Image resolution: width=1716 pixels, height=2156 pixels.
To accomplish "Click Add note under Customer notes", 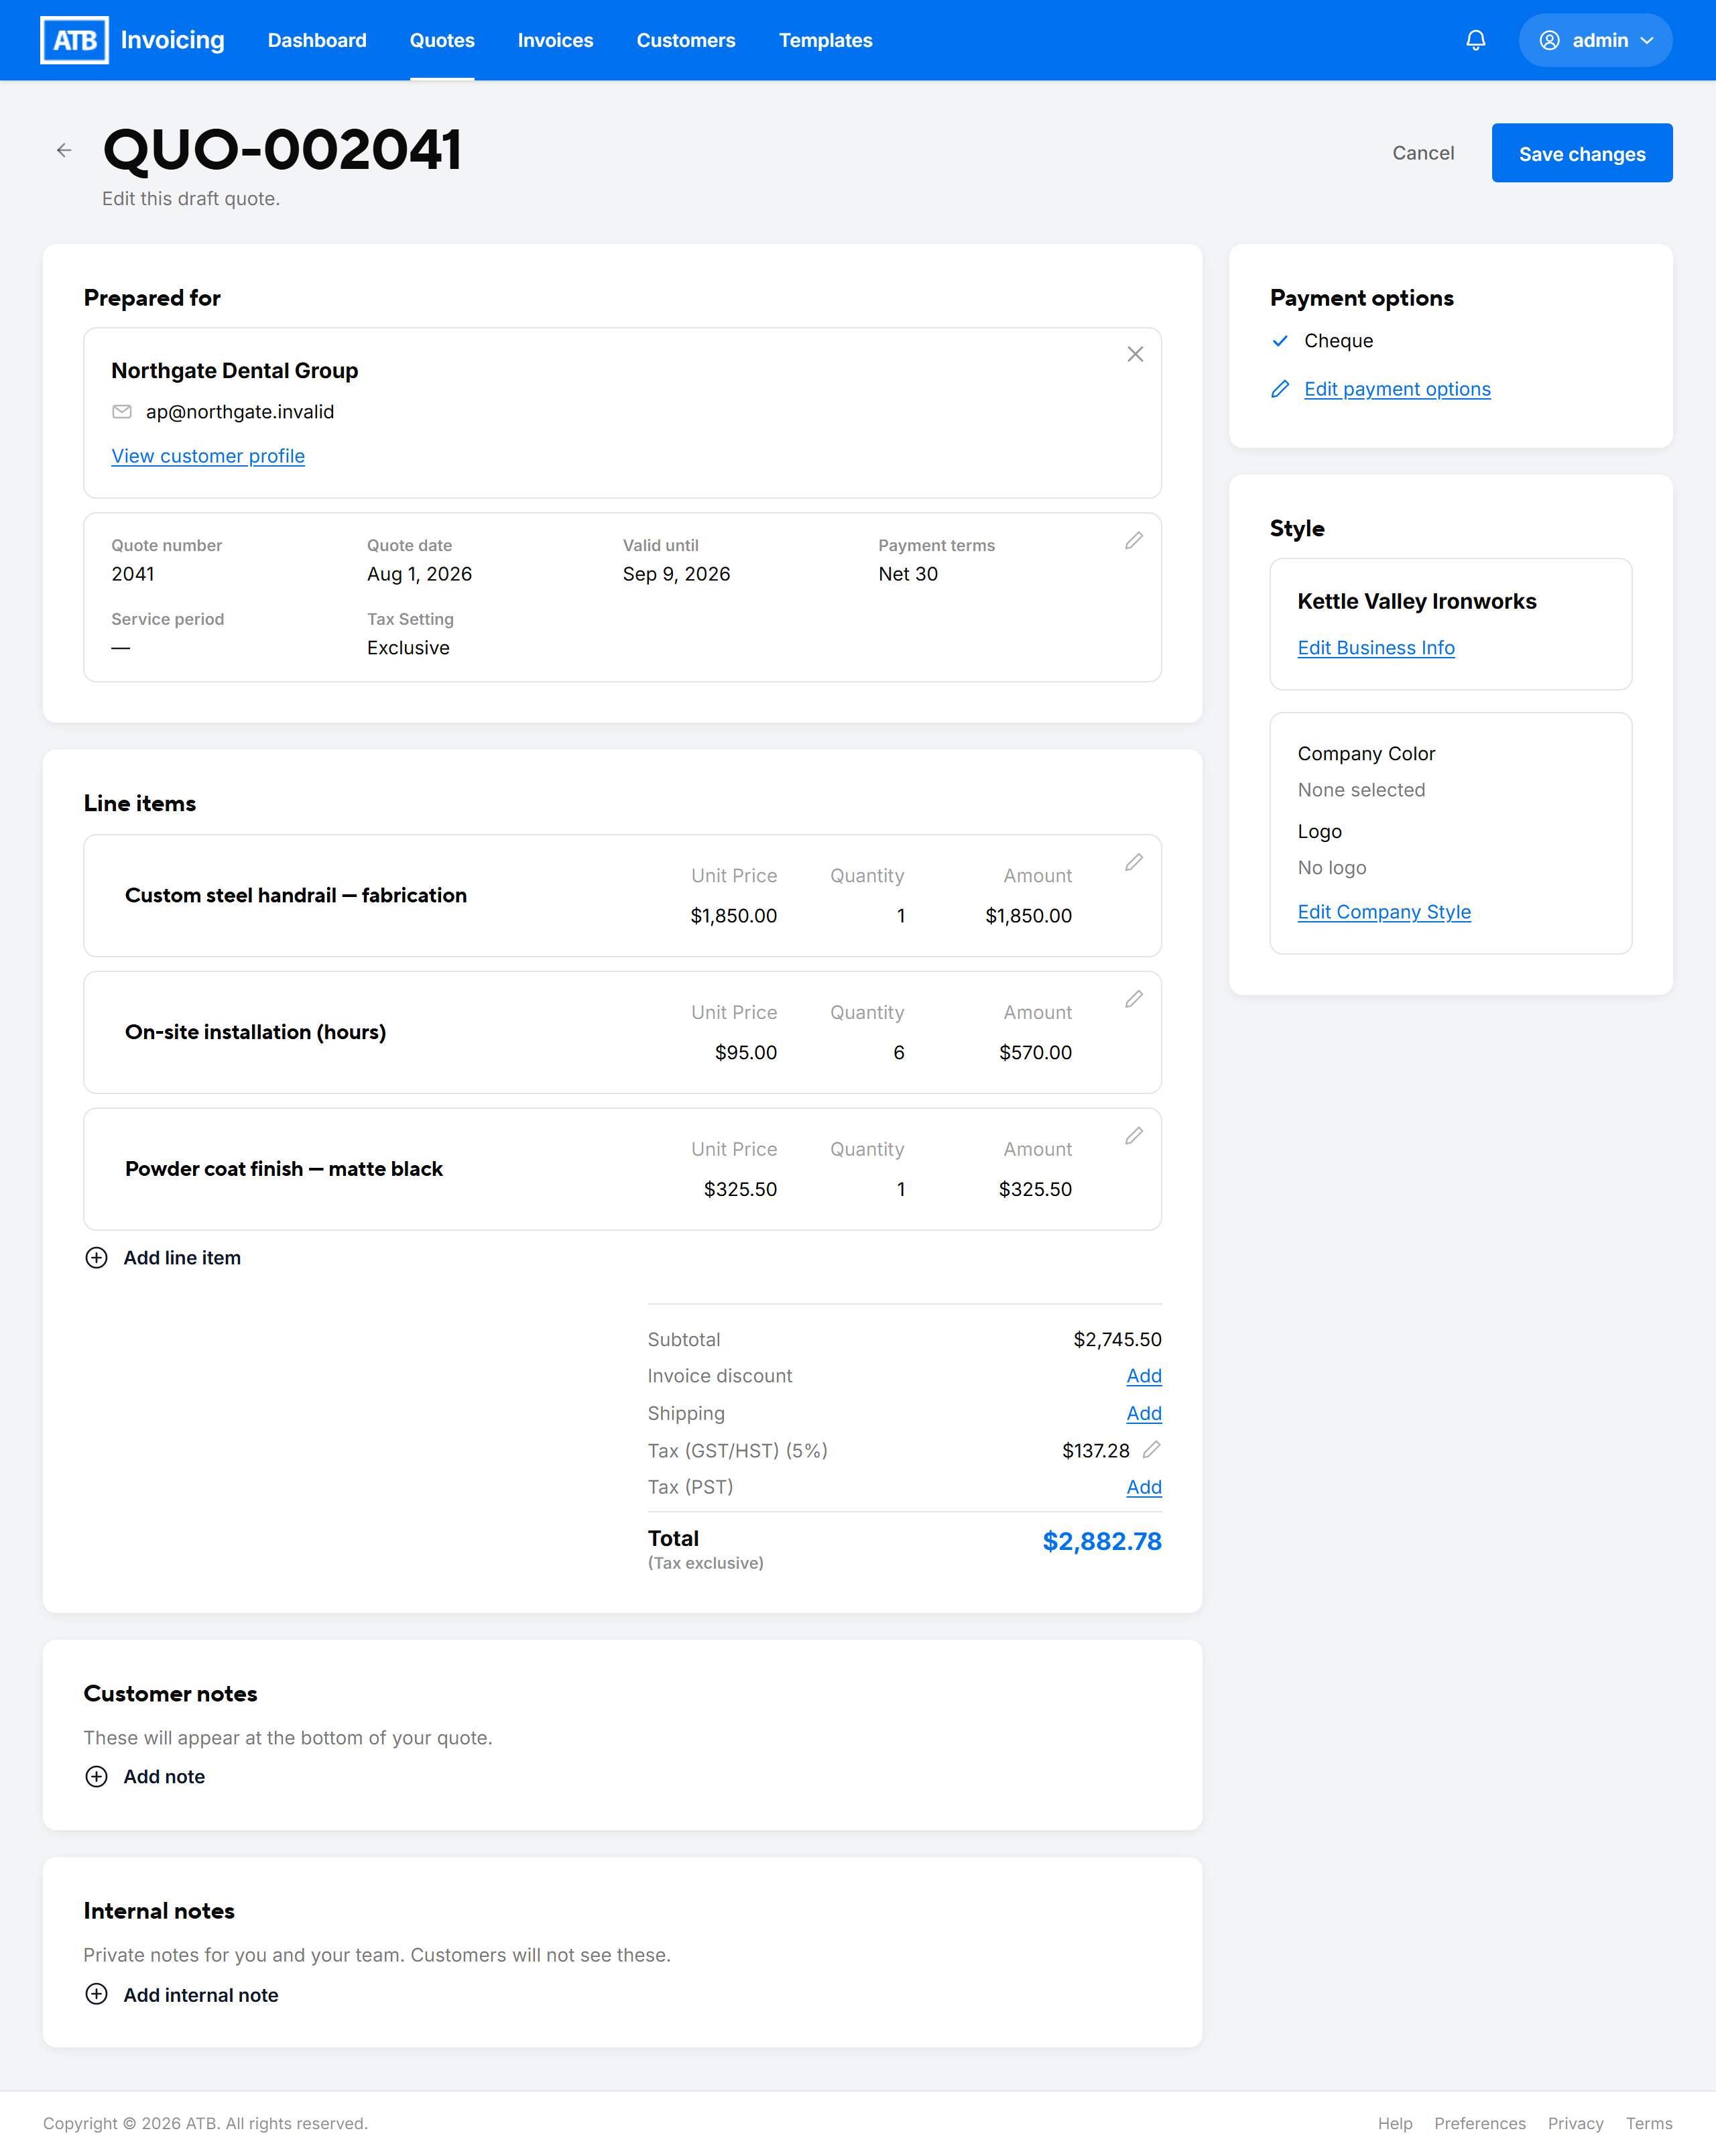I will click(164, 1777).
